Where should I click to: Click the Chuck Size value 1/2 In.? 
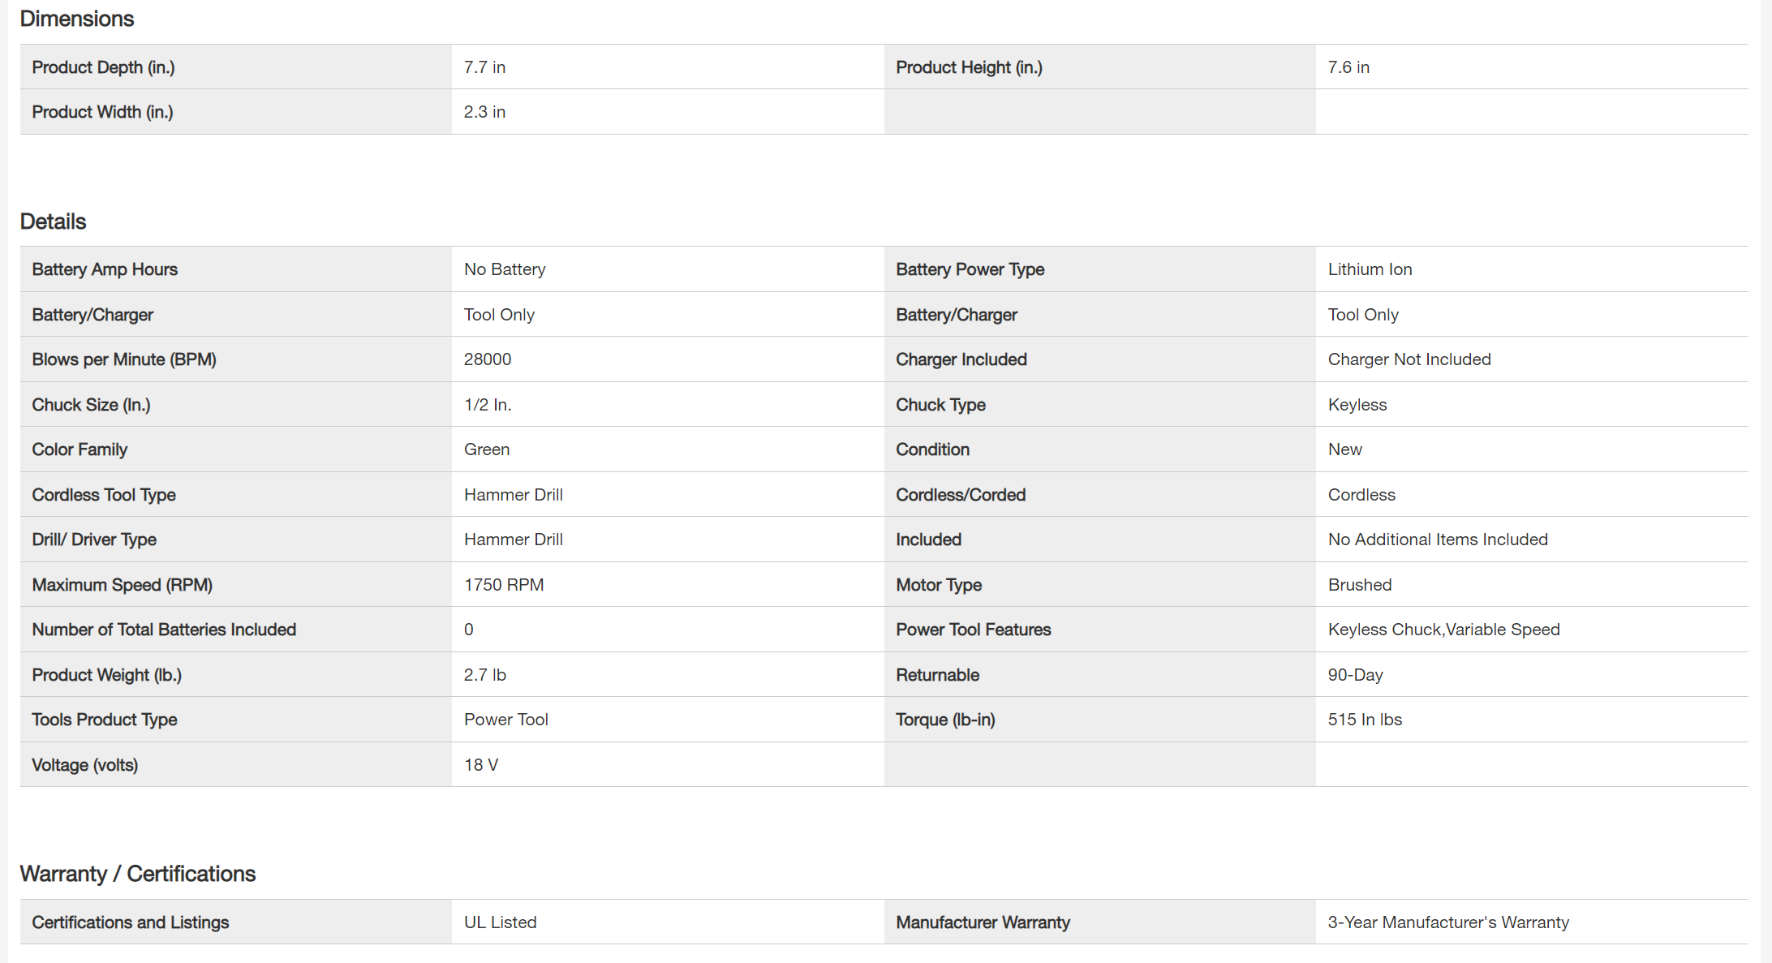pos(488,405)
